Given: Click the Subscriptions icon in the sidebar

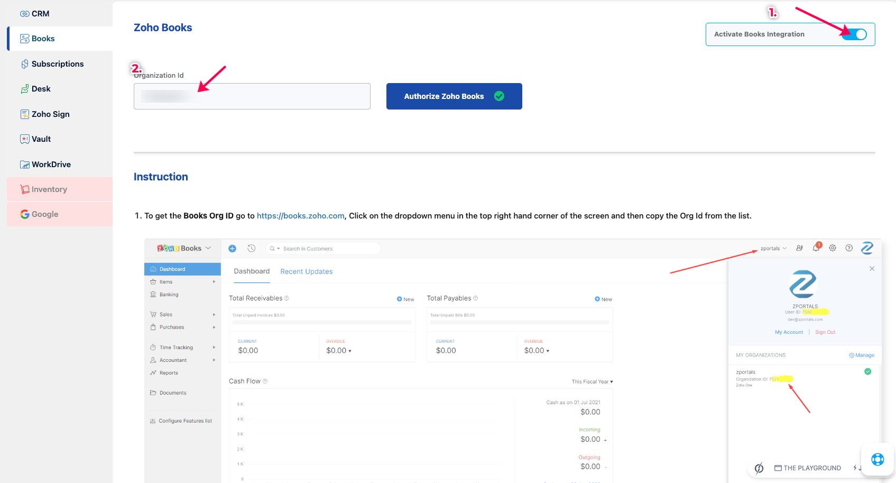Looking at the screenshot, I should (25, 64).
